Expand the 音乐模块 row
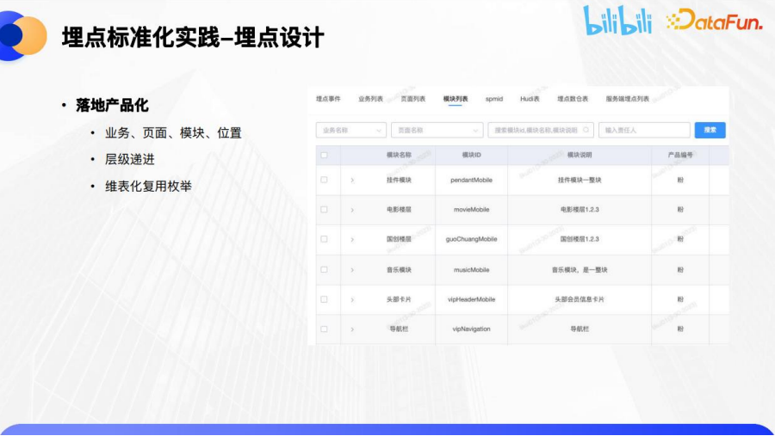The image size is (775, 436). [x=352, y=270]
